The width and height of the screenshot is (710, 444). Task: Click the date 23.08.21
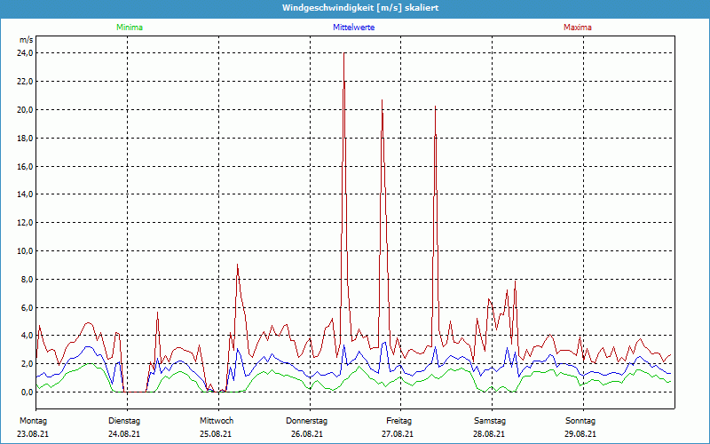point(33,434)
